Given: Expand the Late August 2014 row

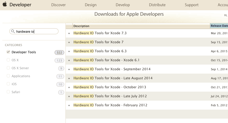Looking at the screenshot, I should (69, 78).
